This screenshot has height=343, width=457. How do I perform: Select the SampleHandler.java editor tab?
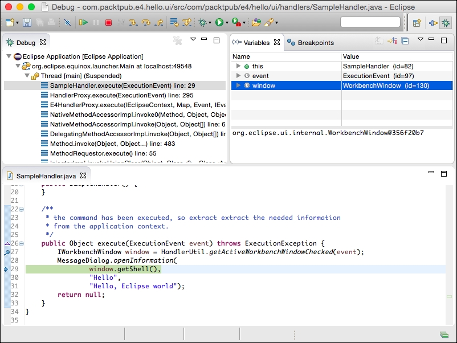tap(46, 176)
